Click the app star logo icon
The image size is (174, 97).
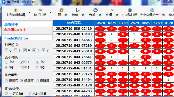pos(4,2)
